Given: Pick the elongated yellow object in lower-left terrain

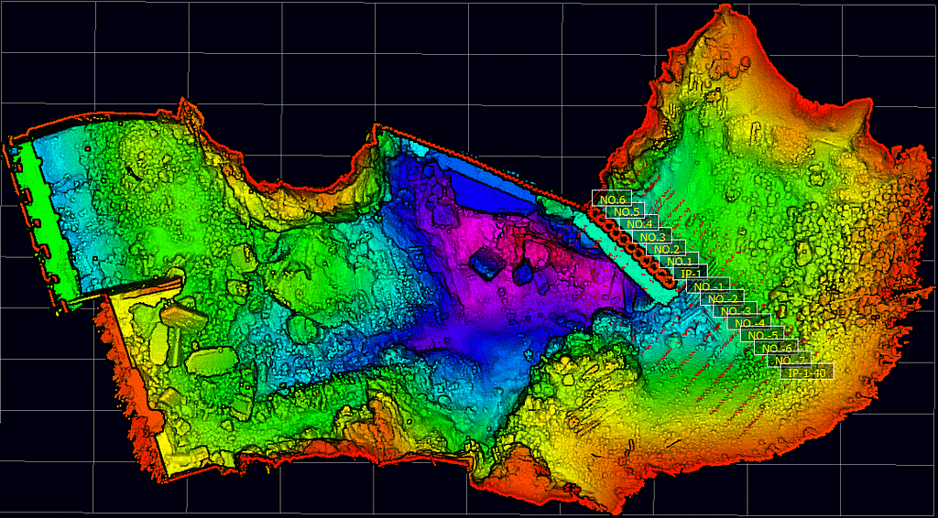Looking at the screenshot, I should tap(184, 316).
